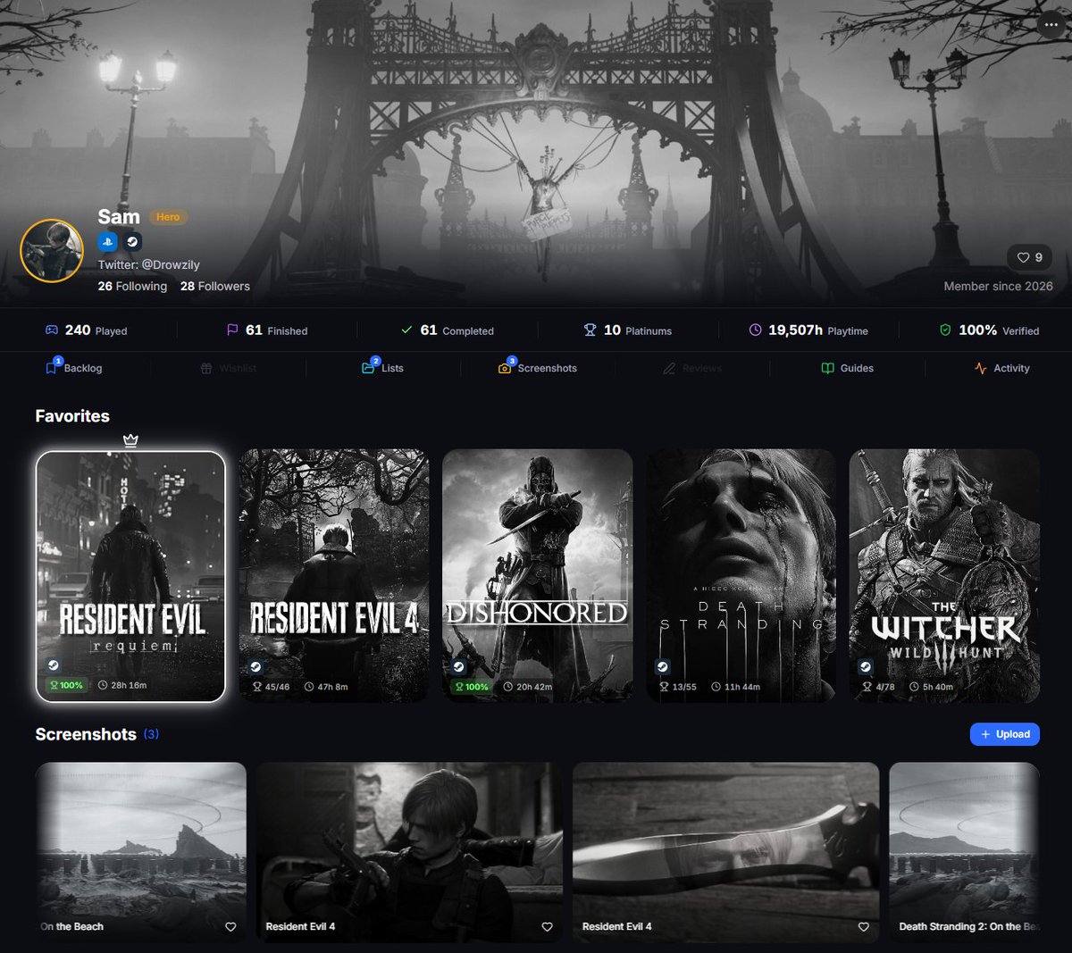Click the 47h 8m playtime on Resident Evil 4

[x=326, y=687]
